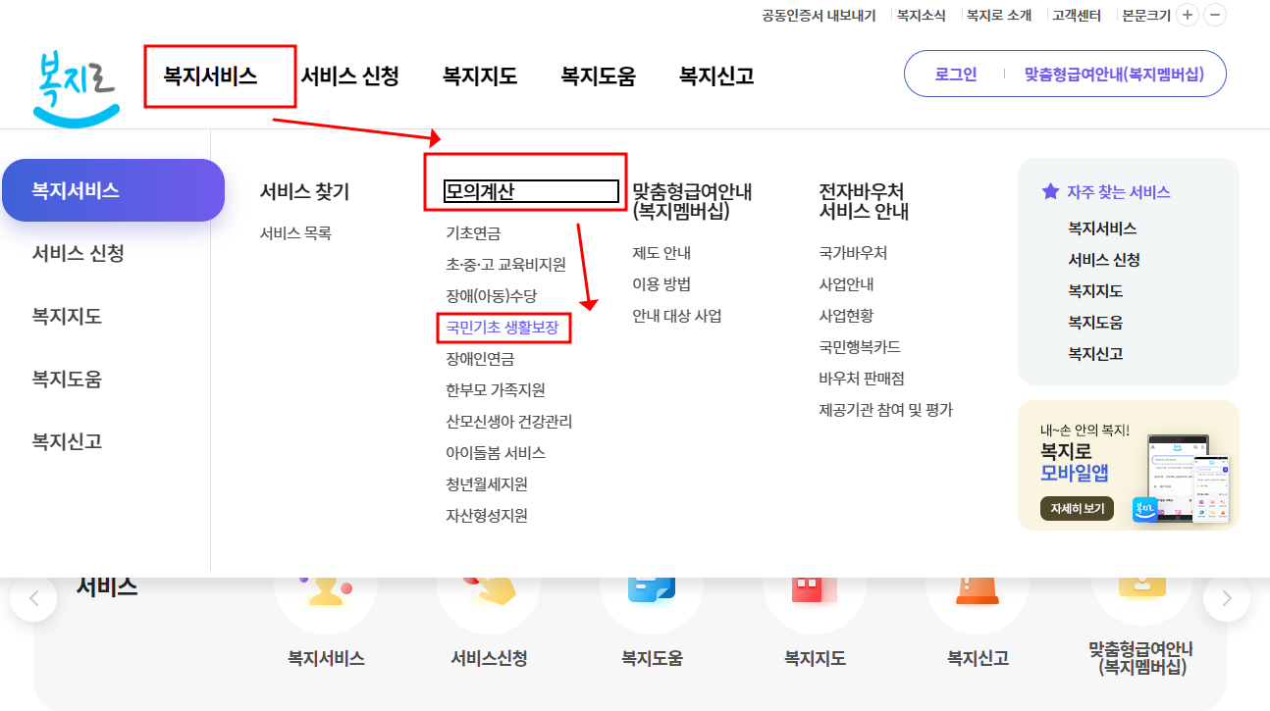Open the 기초연금 calculator link
The height and width of the screenshot is (711, 1270).
(x=474, y=233)
